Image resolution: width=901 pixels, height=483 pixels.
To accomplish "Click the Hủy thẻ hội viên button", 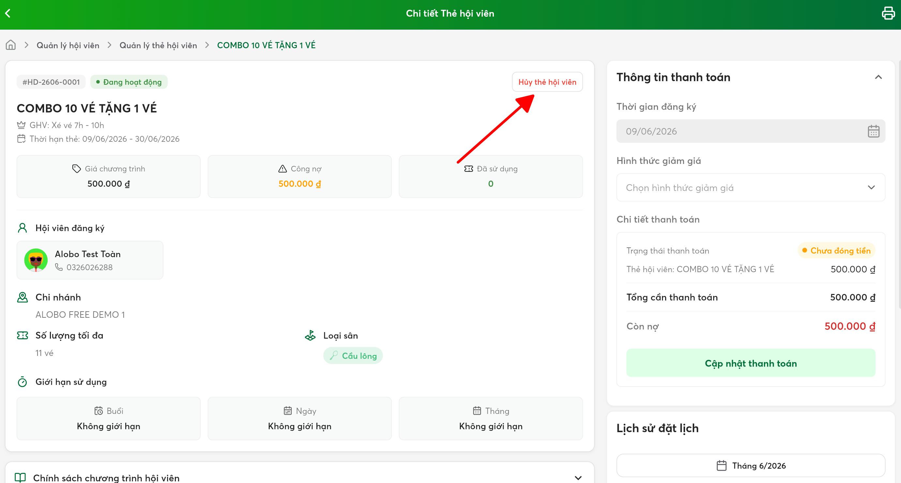I will pos(547,82).
